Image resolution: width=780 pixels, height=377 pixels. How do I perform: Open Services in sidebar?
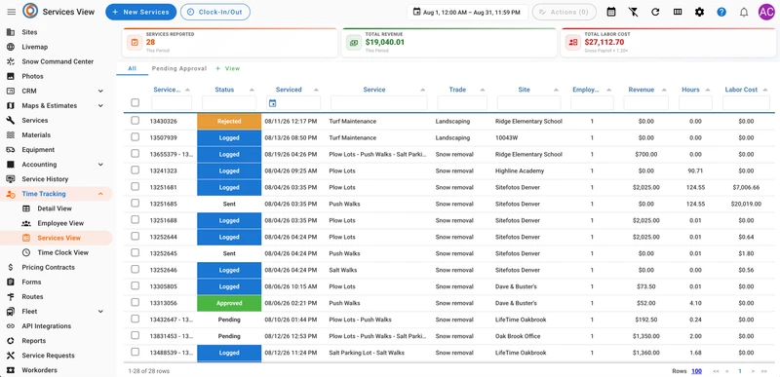coord(34,120)
